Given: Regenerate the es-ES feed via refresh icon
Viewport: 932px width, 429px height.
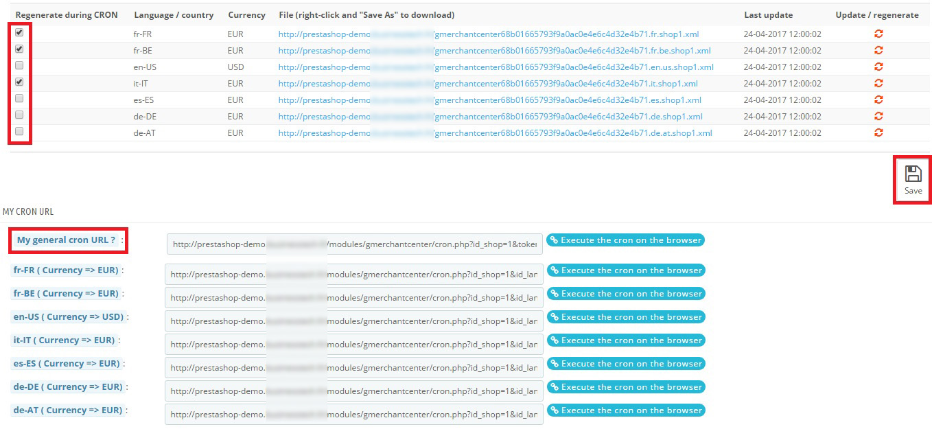Looking at the screenshot, I should (x=878, y=100).
